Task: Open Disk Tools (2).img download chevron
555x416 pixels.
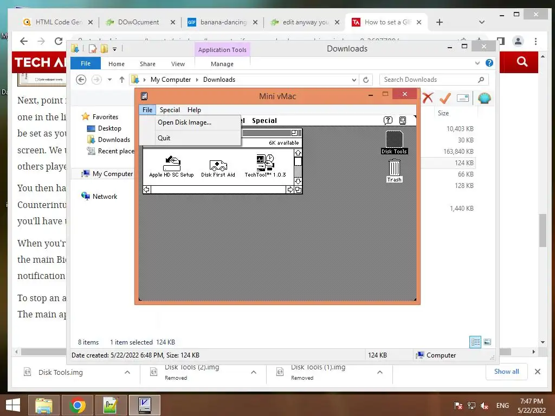Action: [x=254, y=372]
